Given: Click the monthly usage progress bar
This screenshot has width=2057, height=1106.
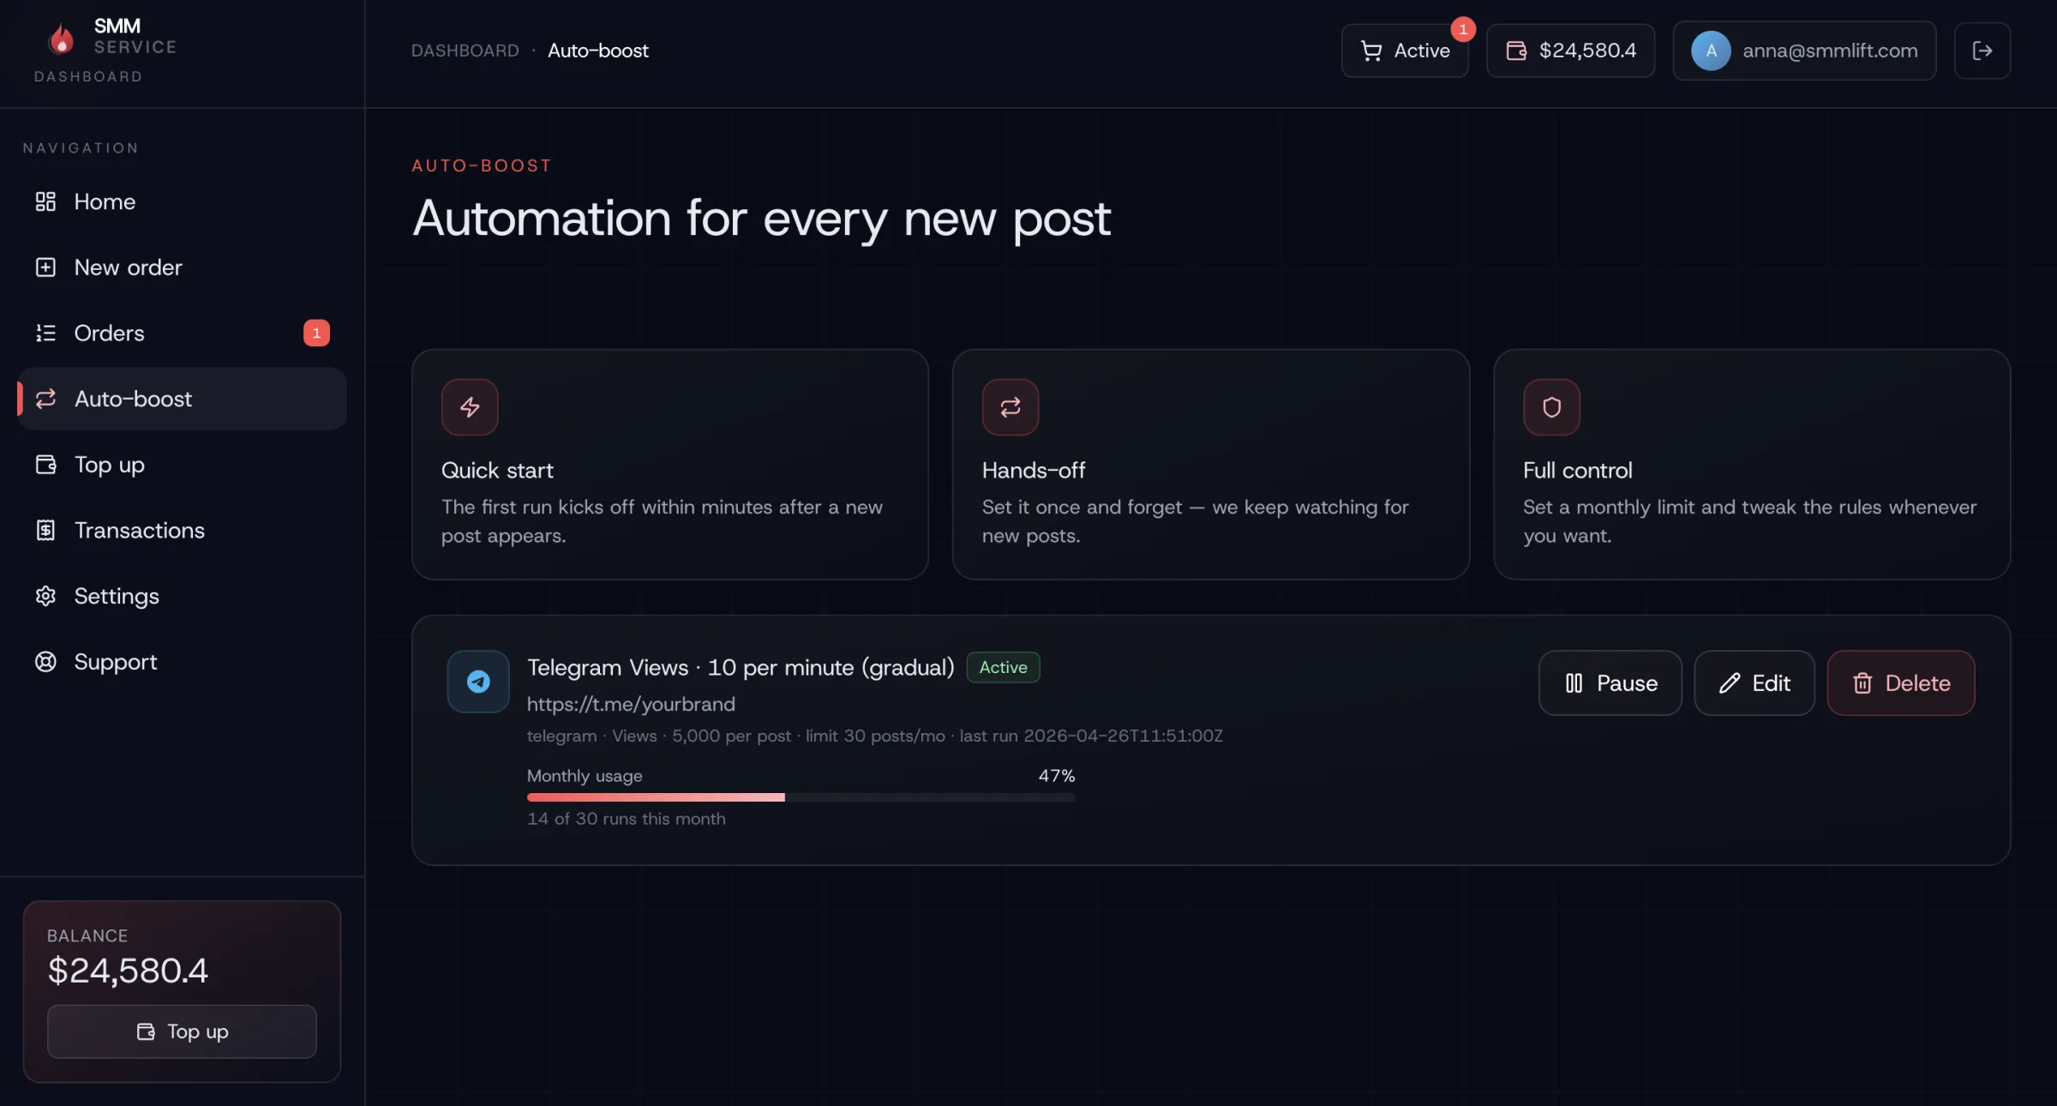Looking at the screenshot, I should [801, 797].
